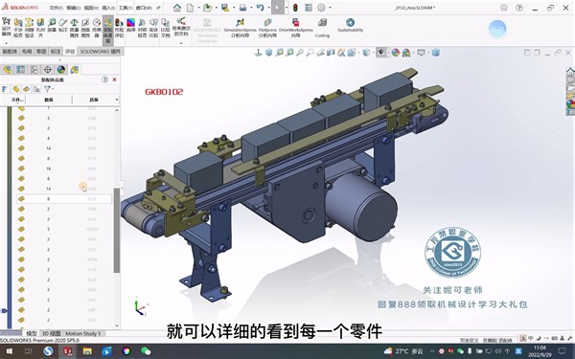Switch to the ConfigurationManager panel tab

[x=34, y=69]
